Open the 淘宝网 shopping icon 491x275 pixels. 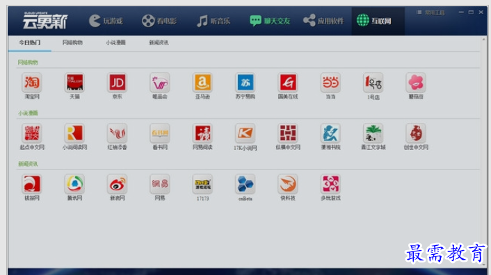coord(32,83)
